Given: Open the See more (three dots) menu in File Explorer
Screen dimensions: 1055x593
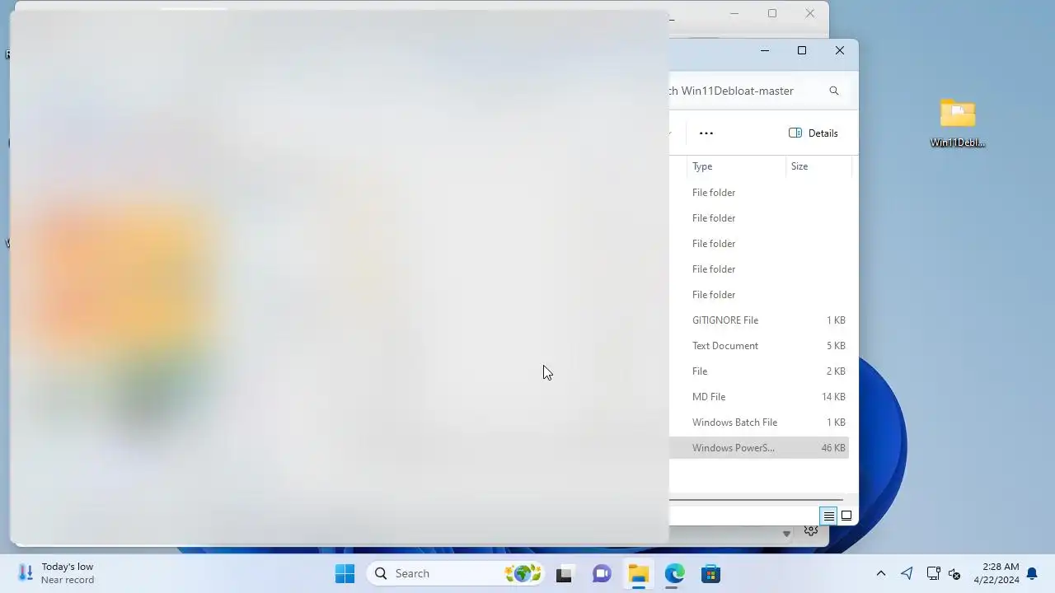Looking at the screenshot, I should pyautogui.click(x=706, y=133).
